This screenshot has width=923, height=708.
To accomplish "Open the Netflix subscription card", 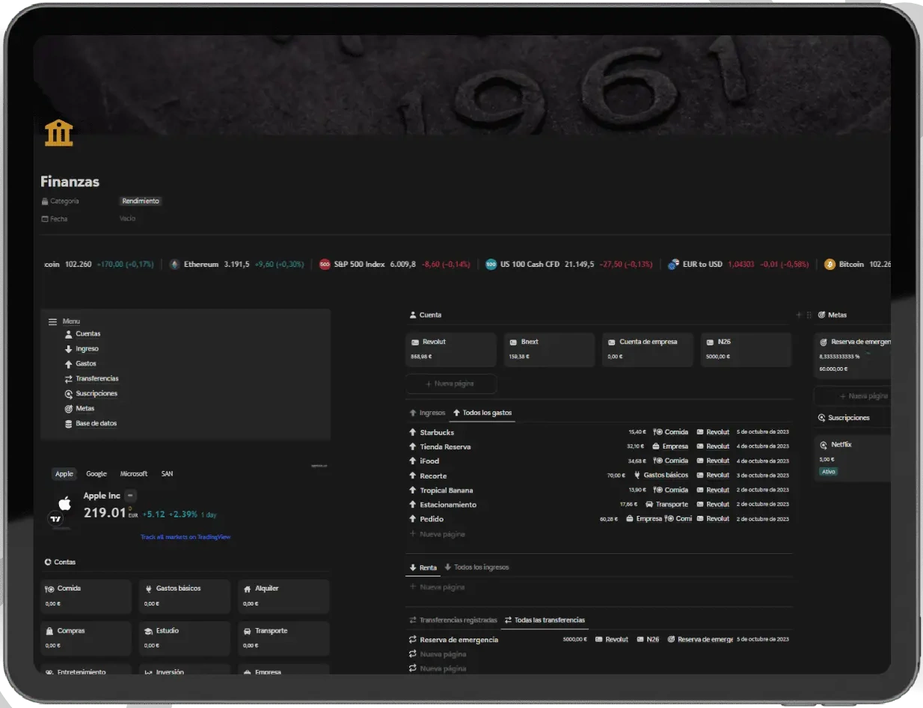I will click(x=853, y=458).
